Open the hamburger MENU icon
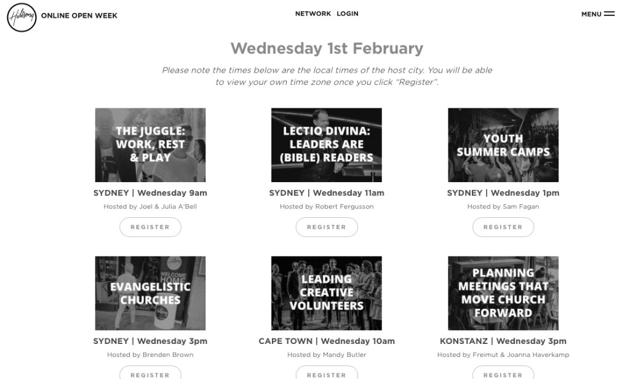 point(608,14)
